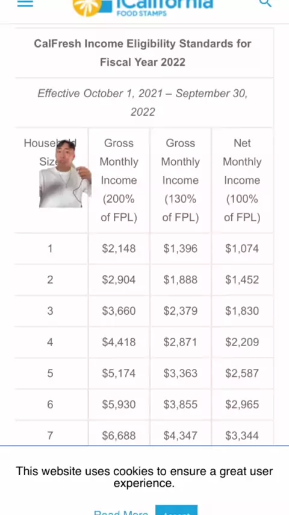Image resolution: width=289 pixels, height=515 pixels.
Task: Click the cookie notice message text
Action: pos(144,477)
